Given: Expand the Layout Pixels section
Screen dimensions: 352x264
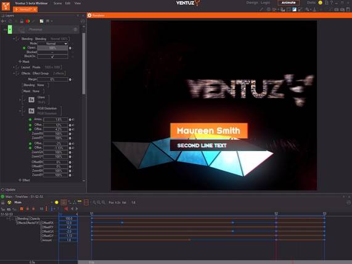Looking at the screenshot, I should 14,67.
